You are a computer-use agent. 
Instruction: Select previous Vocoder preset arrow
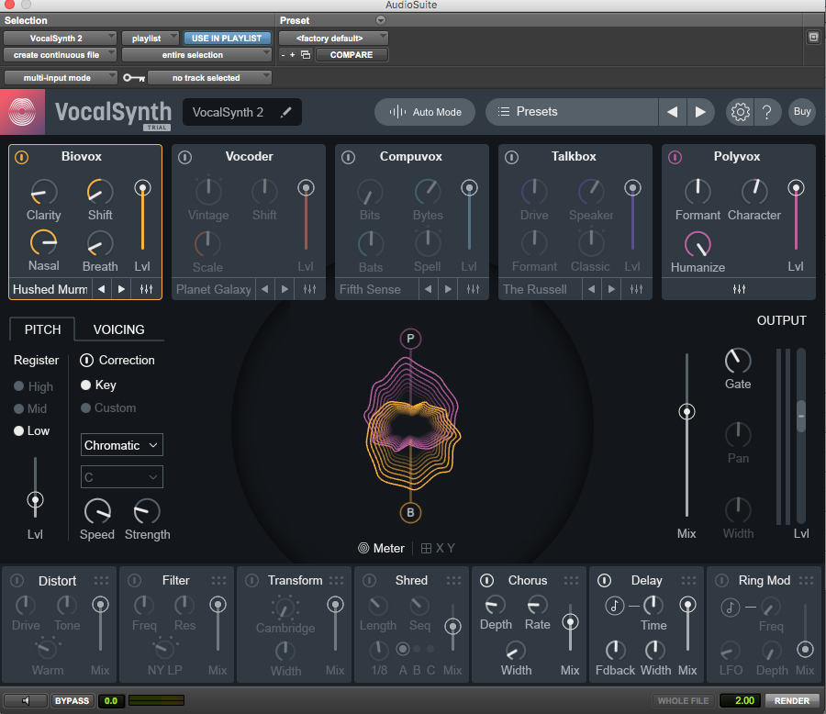pyautogui.click(x=265, y=289)
